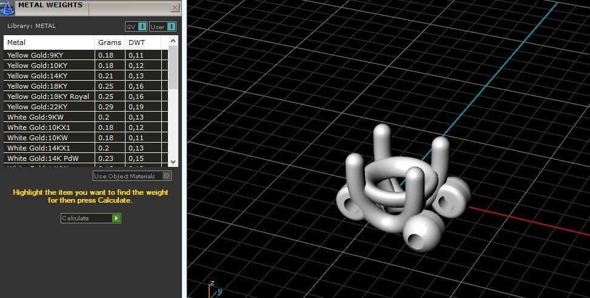Click the Grams column header

110,42
